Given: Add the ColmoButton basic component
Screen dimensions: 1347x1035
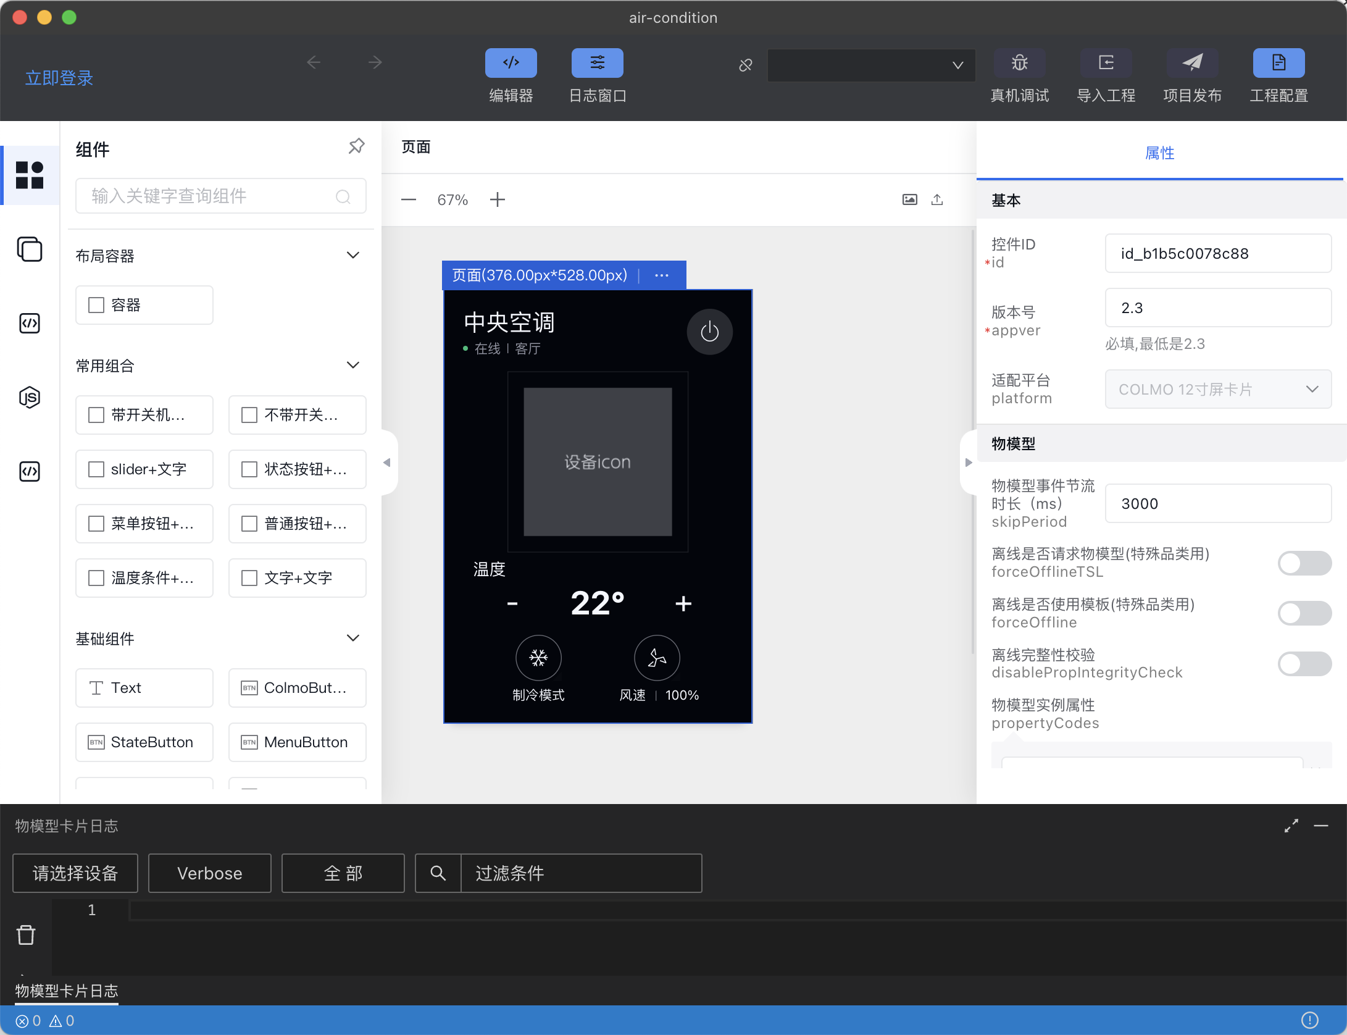Looking at the screenshot, I should pos(298,688).
